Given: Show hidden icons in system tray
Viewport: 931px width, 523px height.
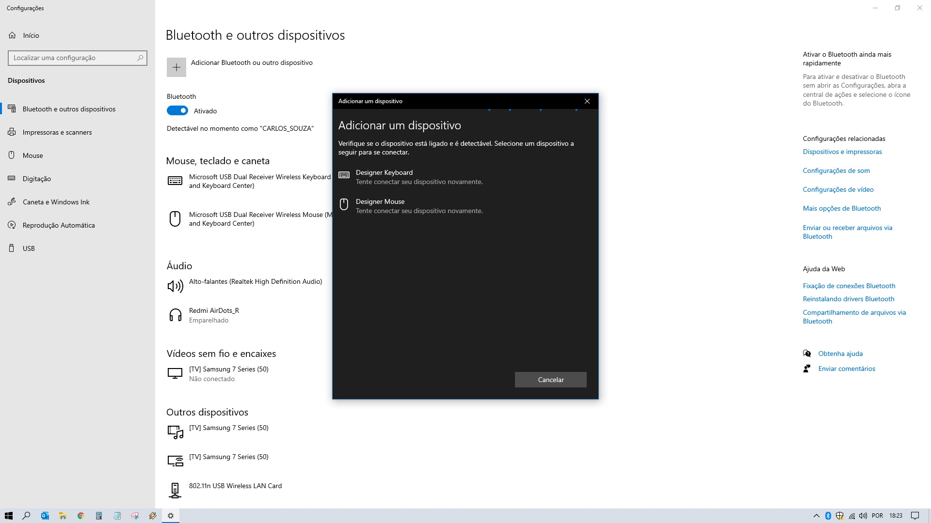Looking at the screenshot, I should 816,516.
